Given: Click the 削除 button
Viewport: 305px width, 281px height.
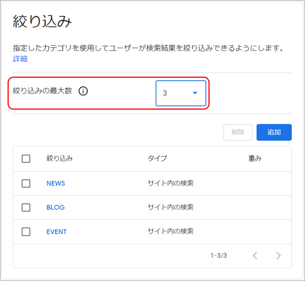Looking at the screenshot, I should pyautogui.click(x=238, y=132).
